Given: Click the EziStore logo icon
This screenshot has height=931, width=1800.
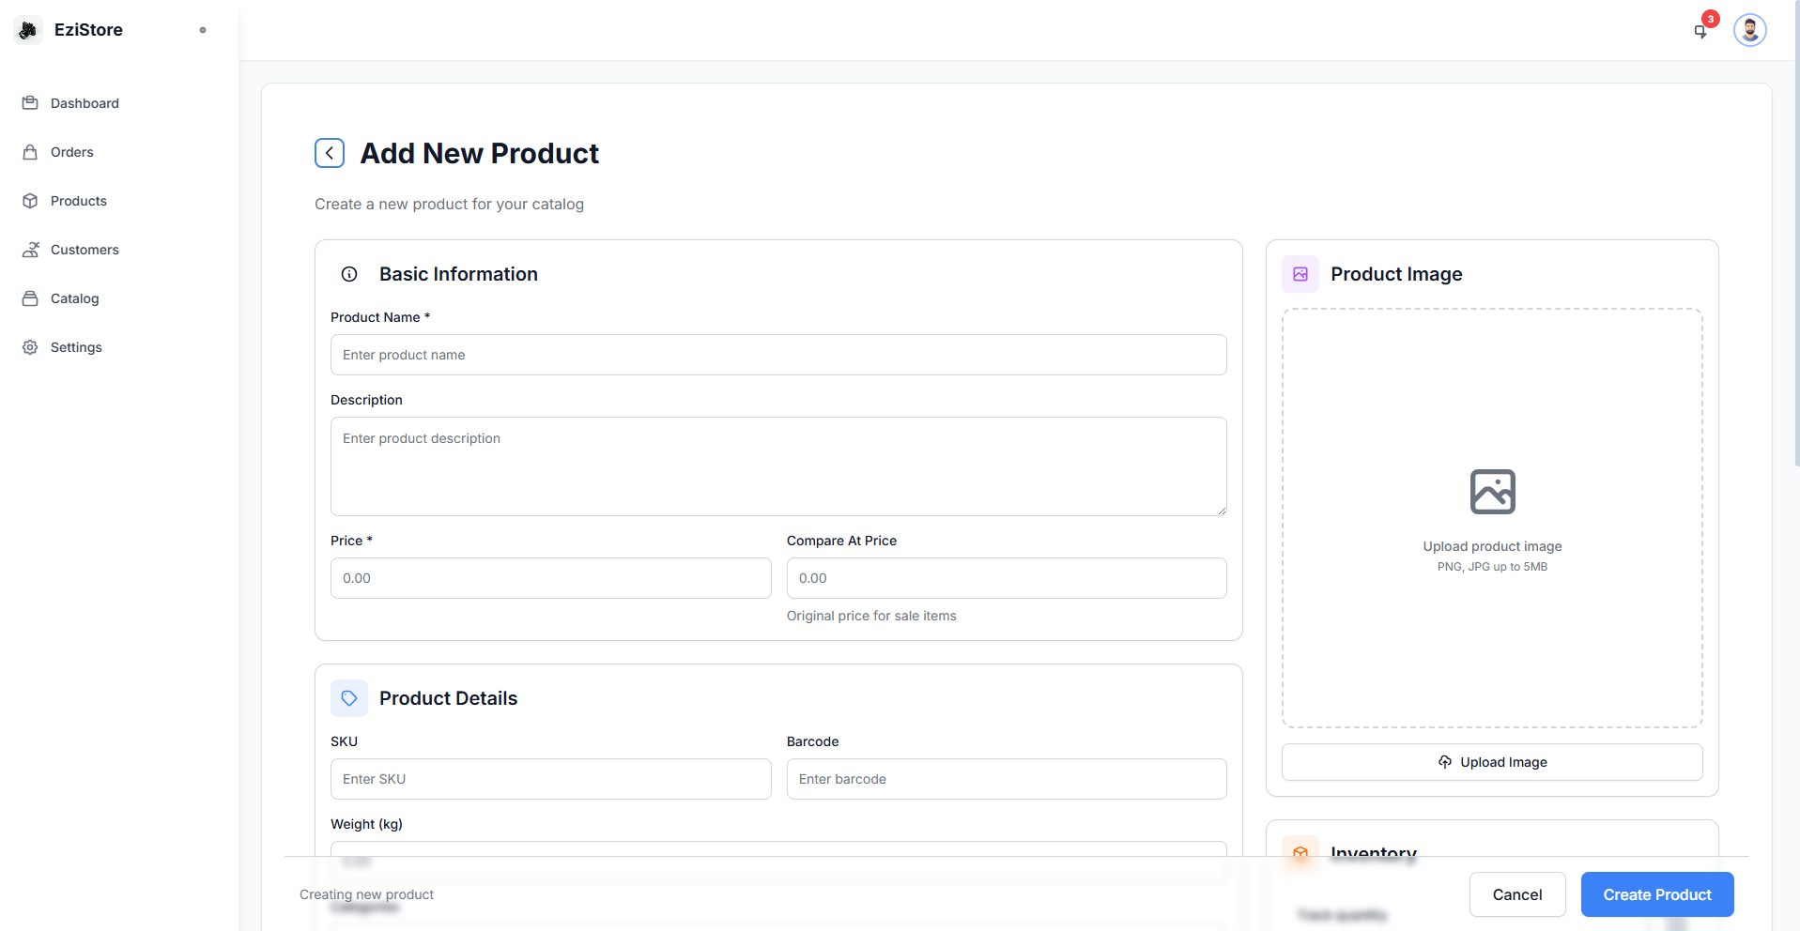Looking at the screenshot, I should pos(28,30).
